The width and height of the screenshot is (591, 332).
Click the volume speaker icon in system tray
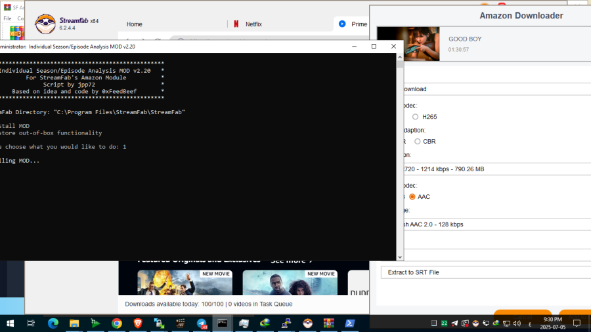click(x=517, y=323)
